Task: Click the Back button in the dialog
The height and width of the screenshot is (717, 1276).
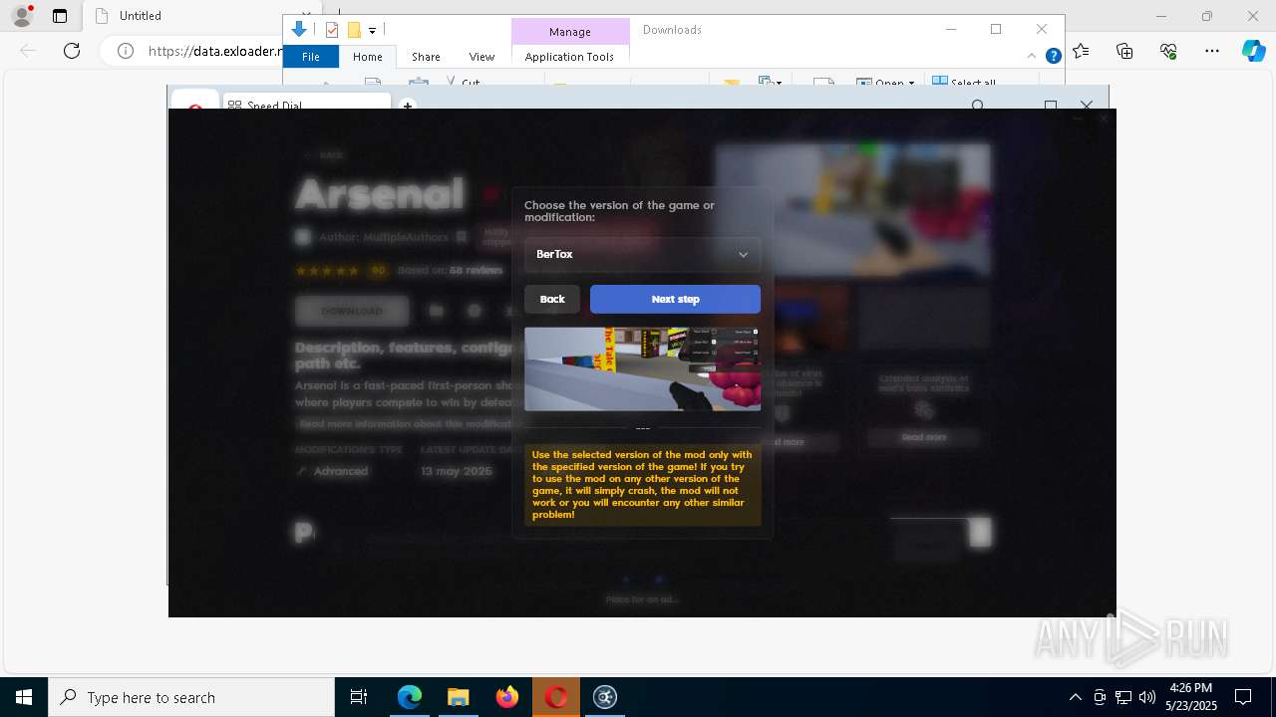Action: point(552,299)
